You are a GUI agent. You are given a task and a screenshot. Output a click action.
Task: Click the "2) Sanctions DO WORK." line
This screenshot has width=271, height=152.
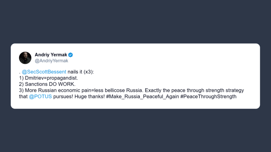47,84
